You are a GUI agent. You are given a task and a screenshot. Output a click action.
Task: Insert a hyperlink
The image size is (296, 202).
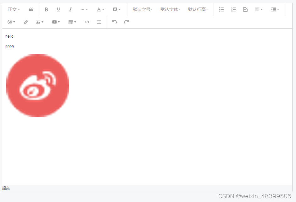(26, 22)
